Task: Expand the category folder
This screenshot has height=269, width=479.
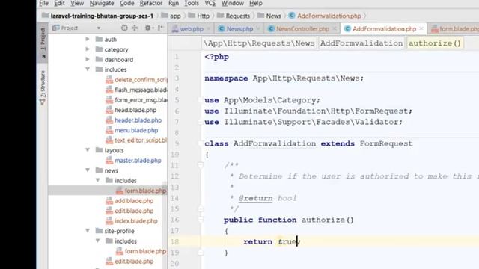Action: pyautogui.click(x=88, y=49)
